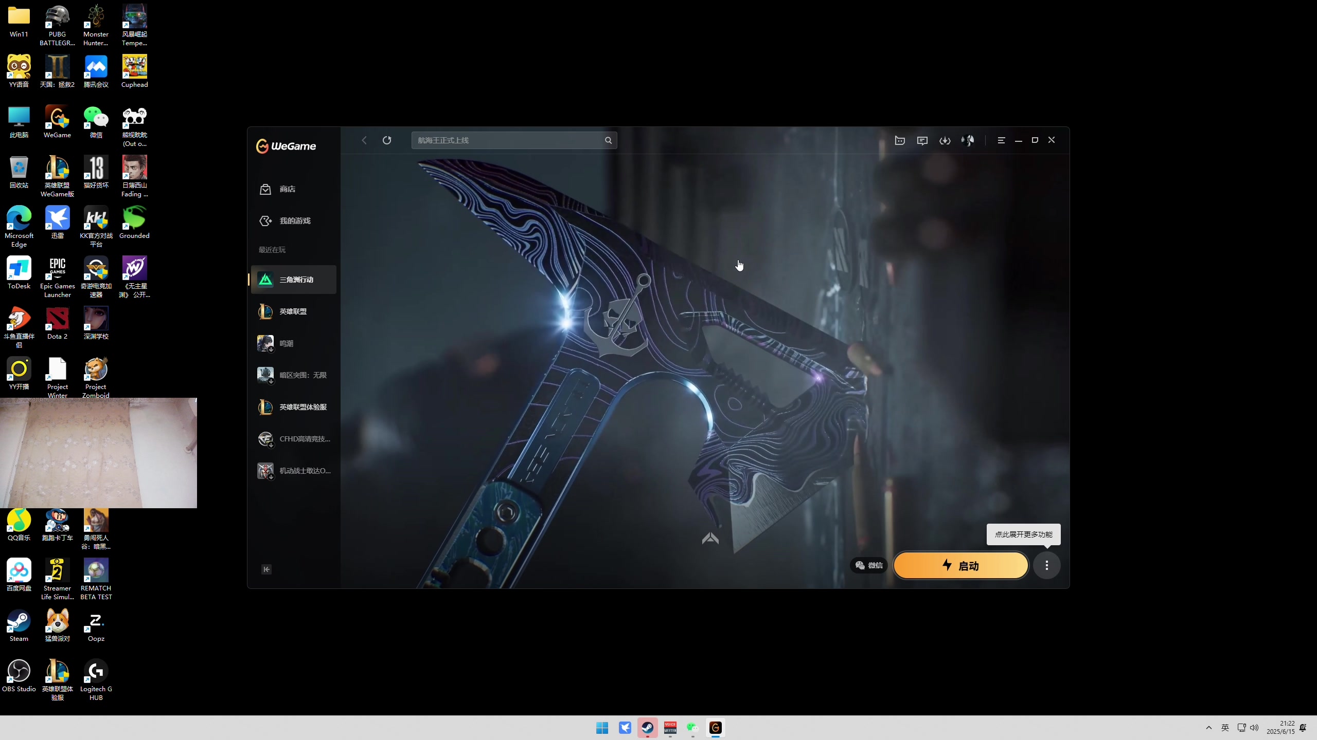The image size is (1317, 740).
Task: Open the 我的游戏 section
Action: point(293,221)
